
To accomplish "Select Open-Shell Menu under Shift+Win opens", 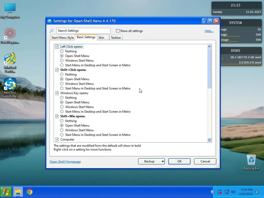I will click(x=62, y=126).
